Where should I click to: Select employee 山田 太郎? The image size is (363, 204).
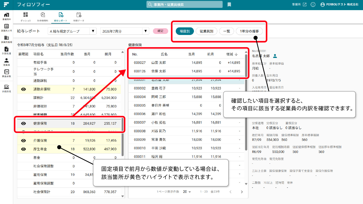click(186, 63)
